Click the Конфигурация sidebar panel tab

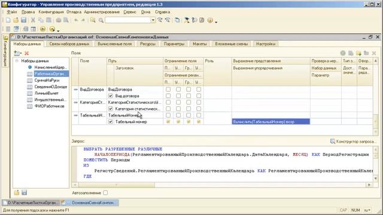pos(5,50)
